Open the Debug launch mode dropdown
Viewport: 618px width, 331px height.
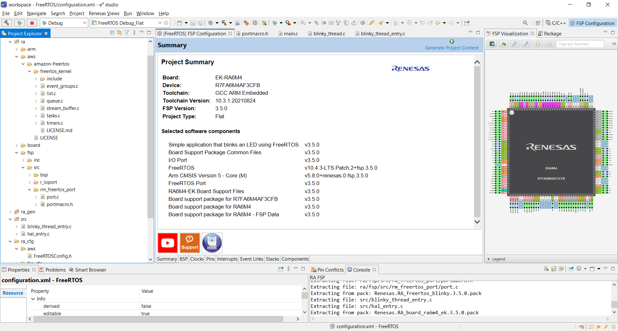tap(85, 23)
